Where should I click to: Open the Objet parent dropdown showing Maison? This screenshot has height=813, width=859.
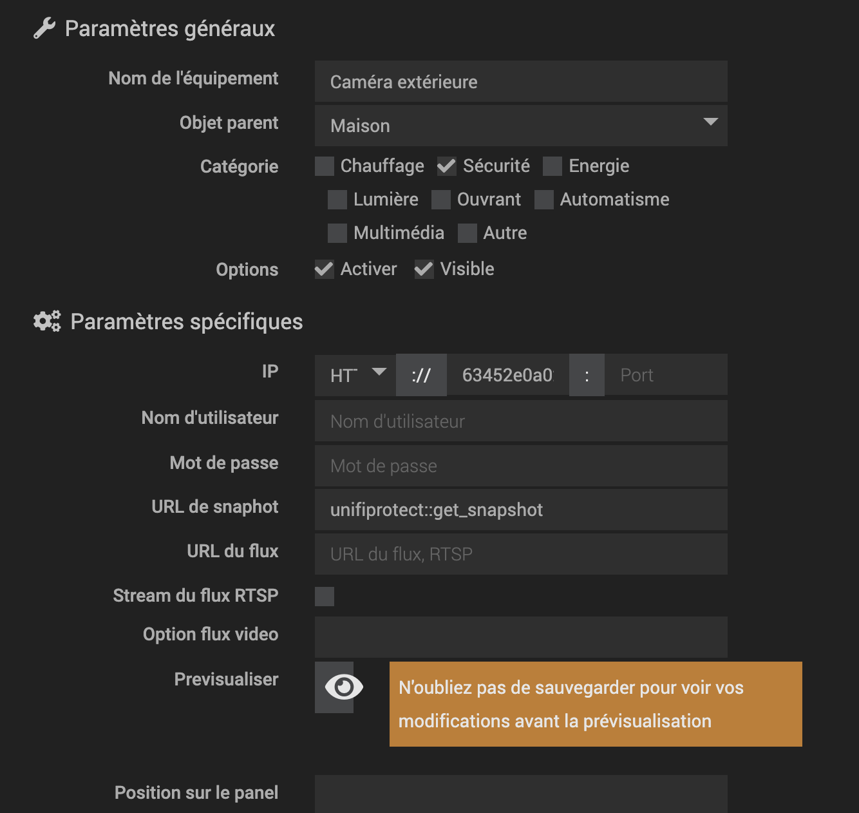[520, 126]
